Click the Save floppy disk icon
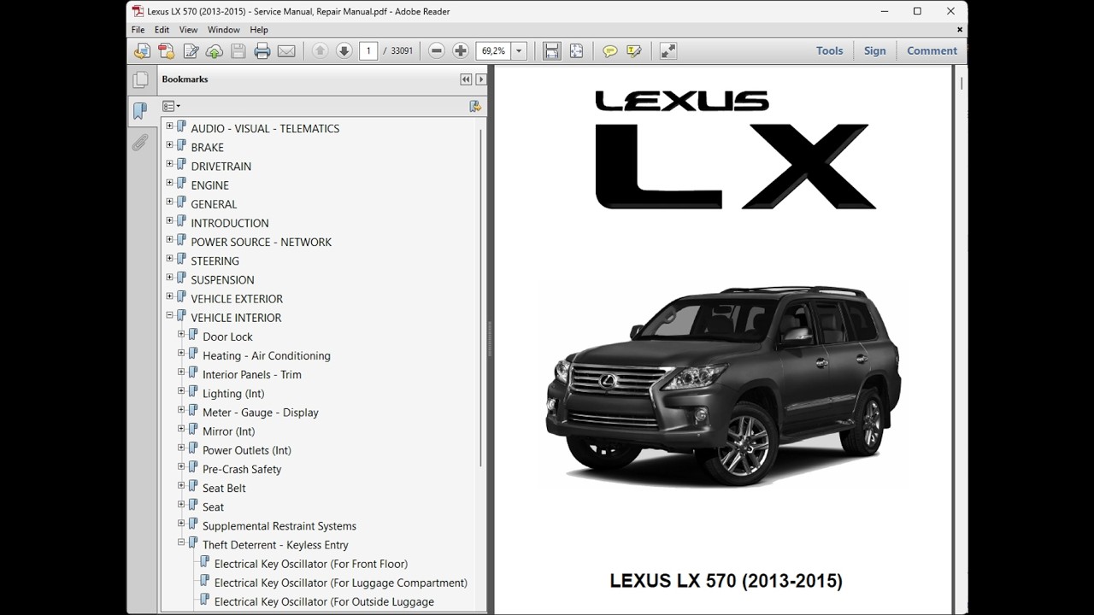 pos(238,51)
